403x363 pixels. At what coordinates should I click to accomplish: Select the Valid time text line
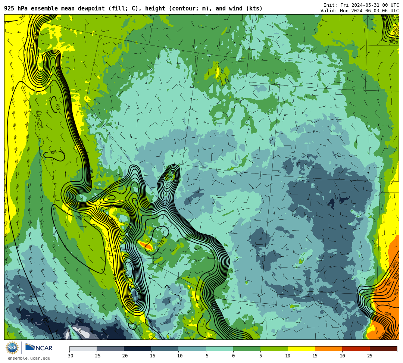[x=360, y=10]
